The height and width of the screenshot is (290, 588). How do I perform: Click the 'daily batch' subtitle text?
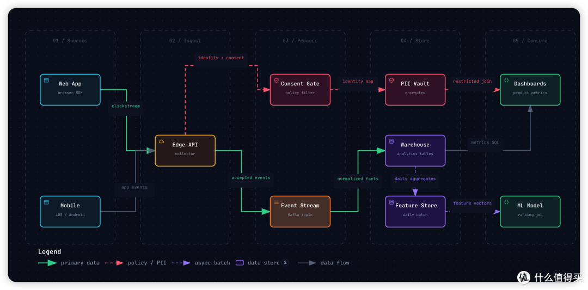[415, 215]
